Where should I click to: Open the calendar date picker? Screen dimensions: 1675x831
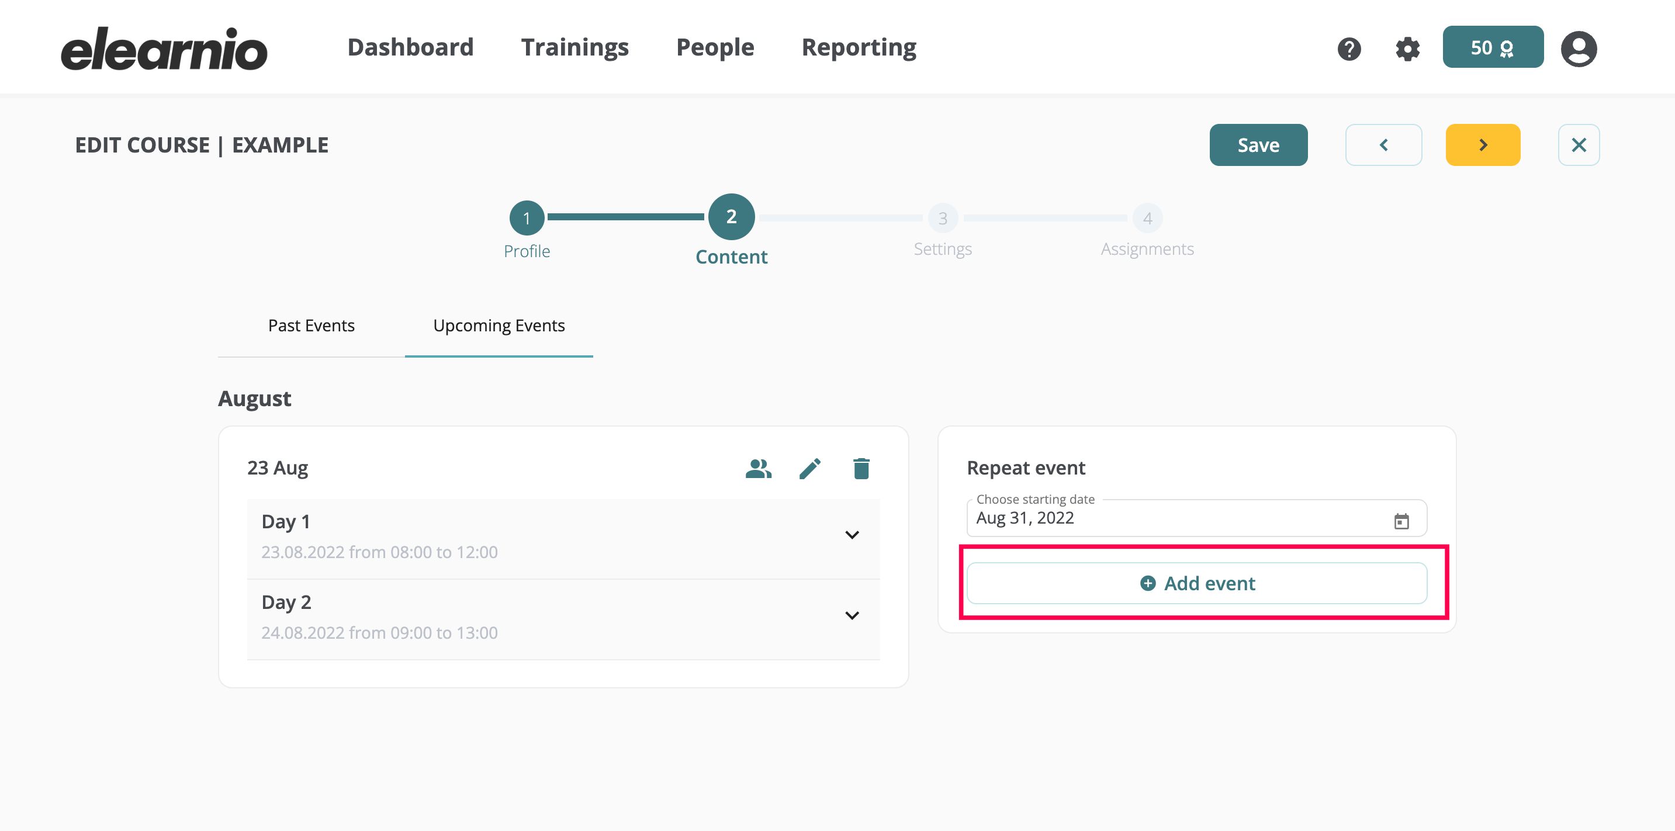tap(1401, 521)
